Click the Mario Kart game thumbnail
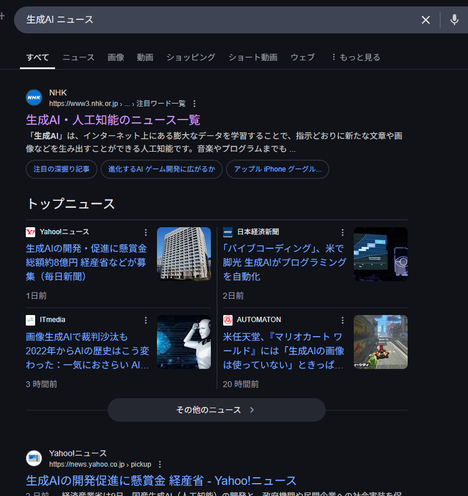 pos(381,342)
